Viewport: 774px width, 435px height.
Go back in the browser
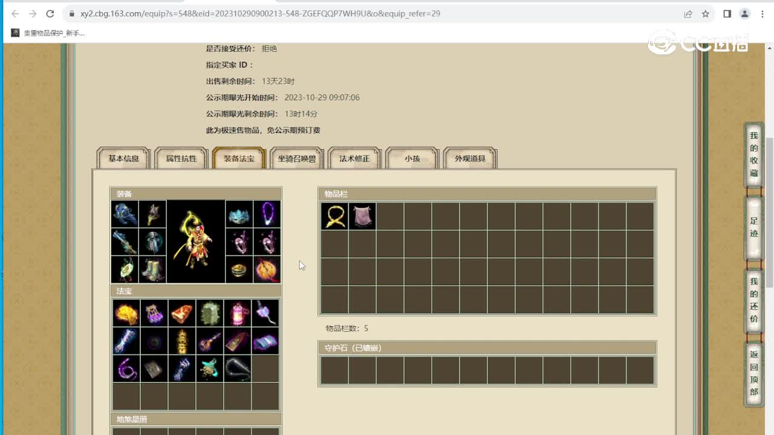16,13
